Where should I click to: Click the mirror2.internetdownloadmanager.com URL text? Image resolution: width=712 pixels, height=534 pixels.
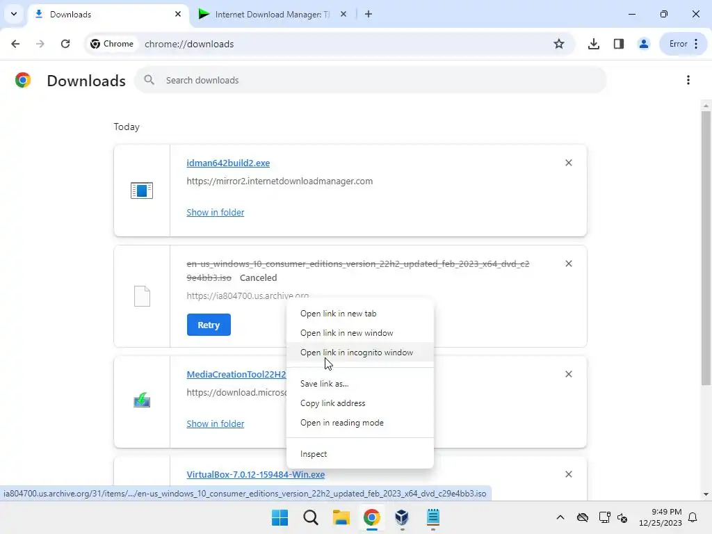(x=280, y=181)
